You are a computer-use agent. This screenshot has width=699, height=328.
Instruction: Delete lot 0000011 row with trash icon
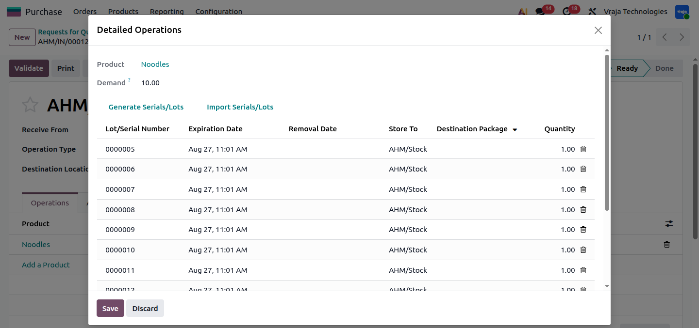click(583, 270)
